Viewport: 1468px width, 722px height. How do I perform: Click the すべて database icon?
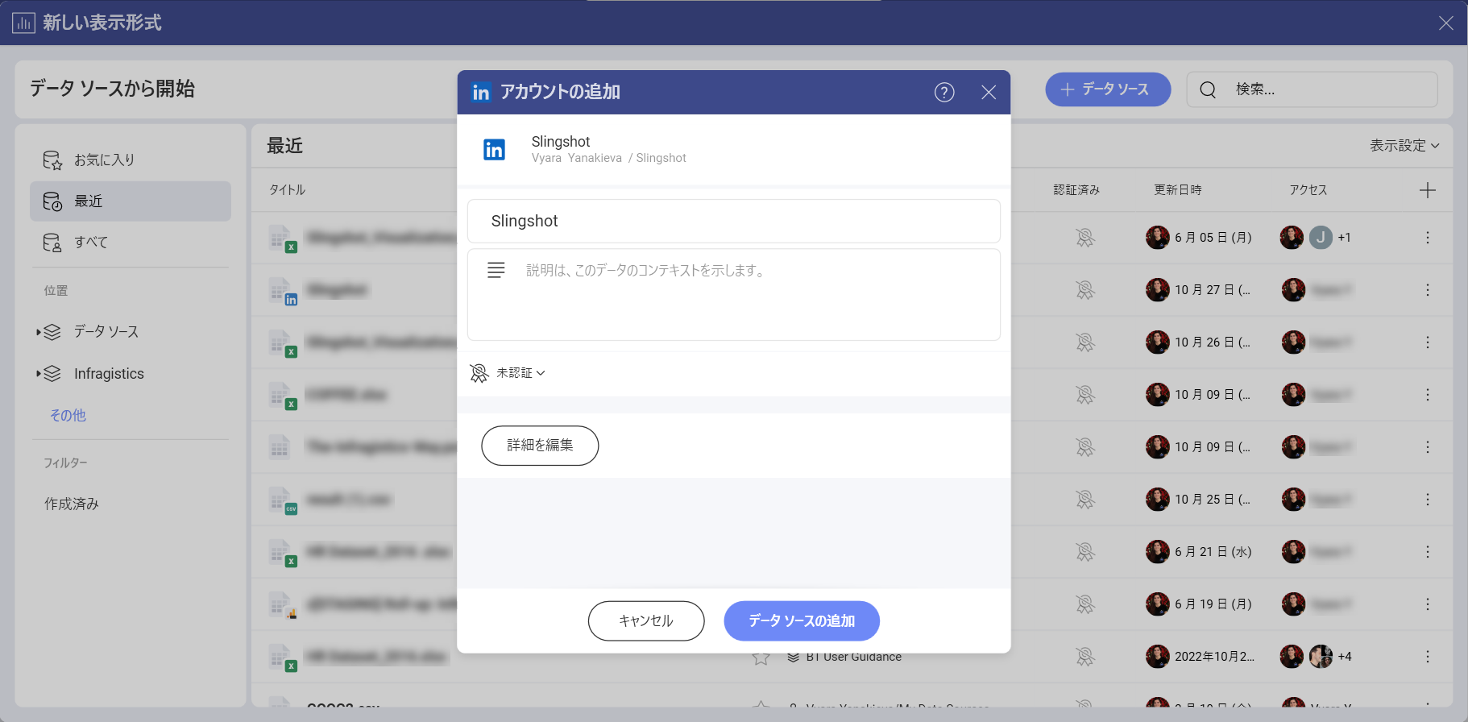(52, 243)
